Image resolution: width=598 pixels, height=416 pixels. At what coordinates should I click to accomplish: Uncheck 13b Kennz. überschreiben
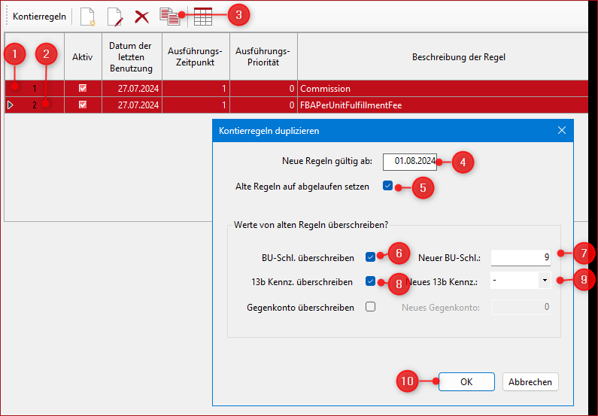coord(370,281)
